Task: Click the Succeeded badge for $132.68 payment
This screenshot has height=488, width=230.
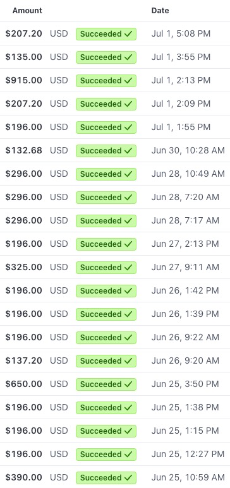Action: 106,151
